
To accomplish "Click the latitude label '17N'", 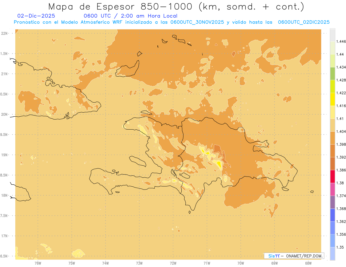I will [x=4, y=236].
